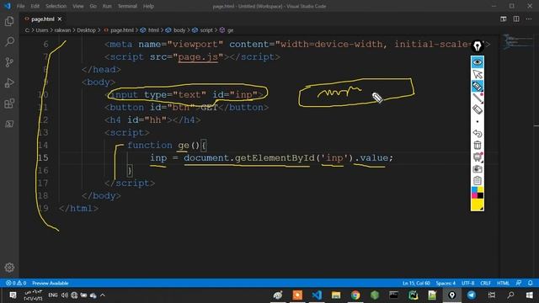Change line ending via CRLF status item
This screenshot has width=539, height=303.
[485, 283]
